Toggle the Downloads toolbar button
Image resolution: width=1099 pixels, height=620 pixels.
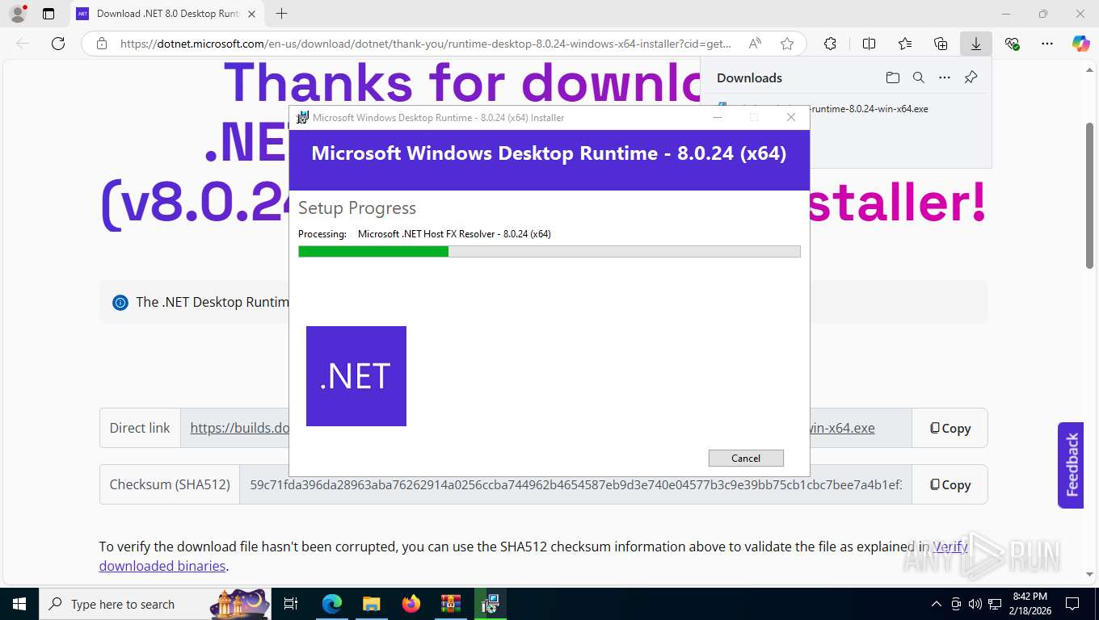click(x=975, y=44)
